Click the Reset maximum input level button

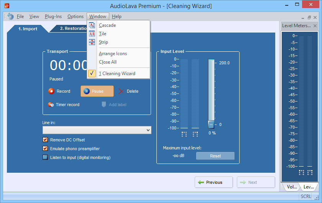click(x=215, y=156)
